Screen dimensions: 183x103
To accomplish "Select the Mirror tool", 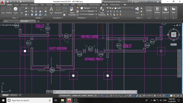I will click(36, 11).
